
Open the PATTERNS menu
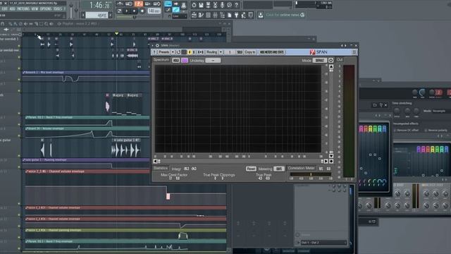coord(23,9)
